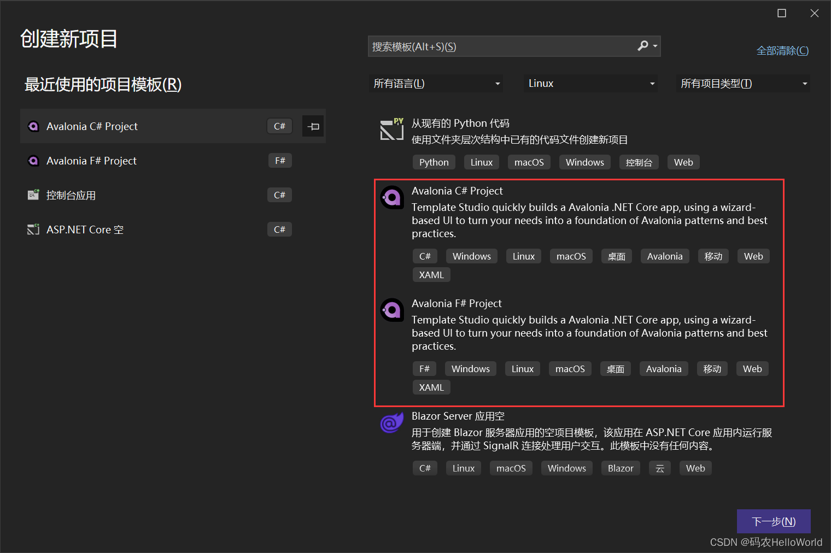This screenshot has width=831, height=553.
Task: Click the 下一步 button
Action: pos(773,521)
